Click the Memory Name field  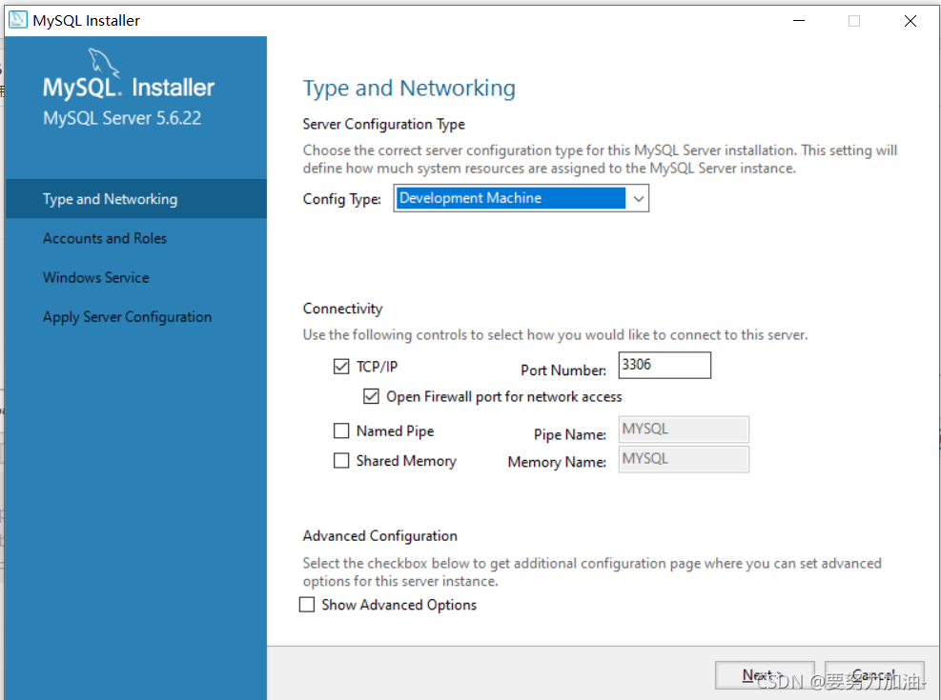(684, 459)
